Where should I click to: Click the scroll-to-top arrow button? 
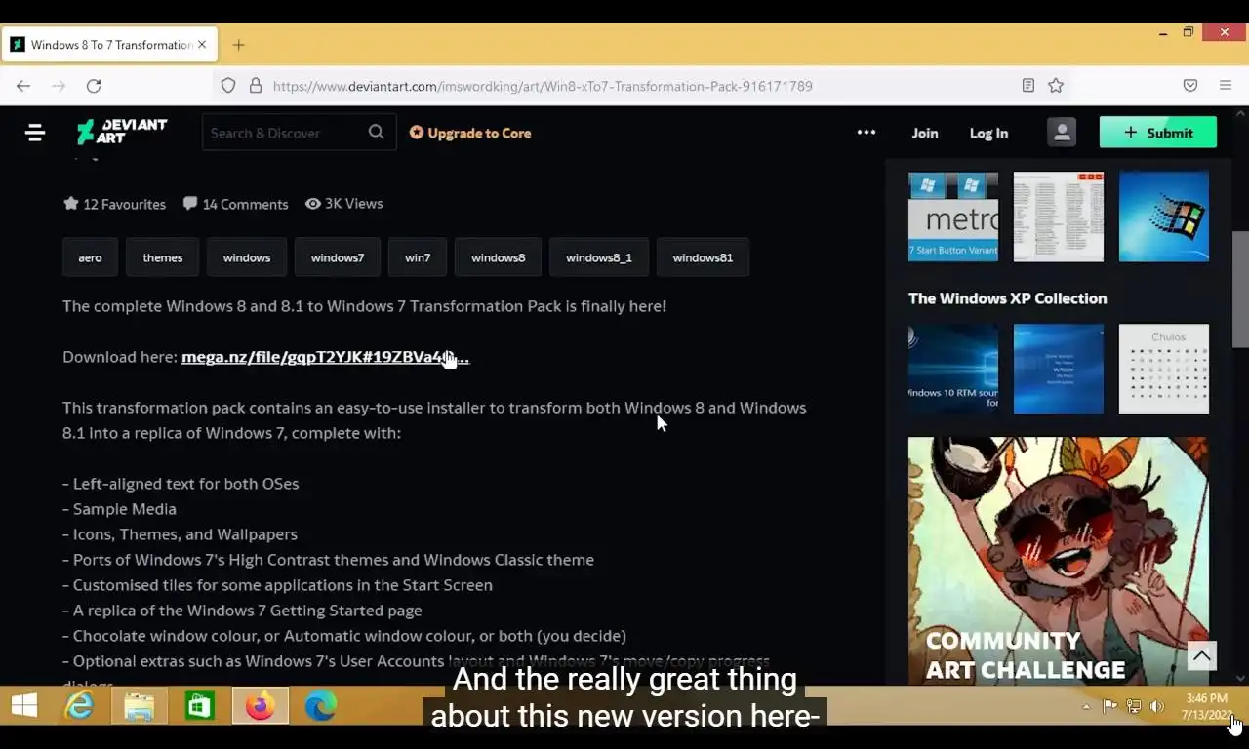coord(1201,655)
